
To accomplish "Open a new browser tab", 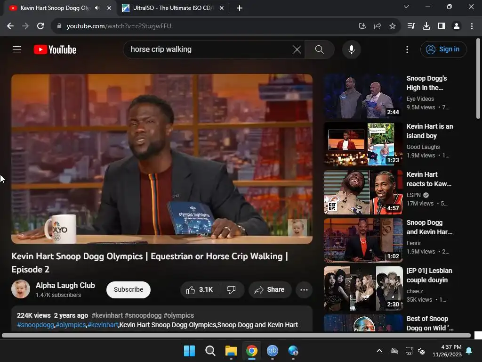I will tap(240, 8).
